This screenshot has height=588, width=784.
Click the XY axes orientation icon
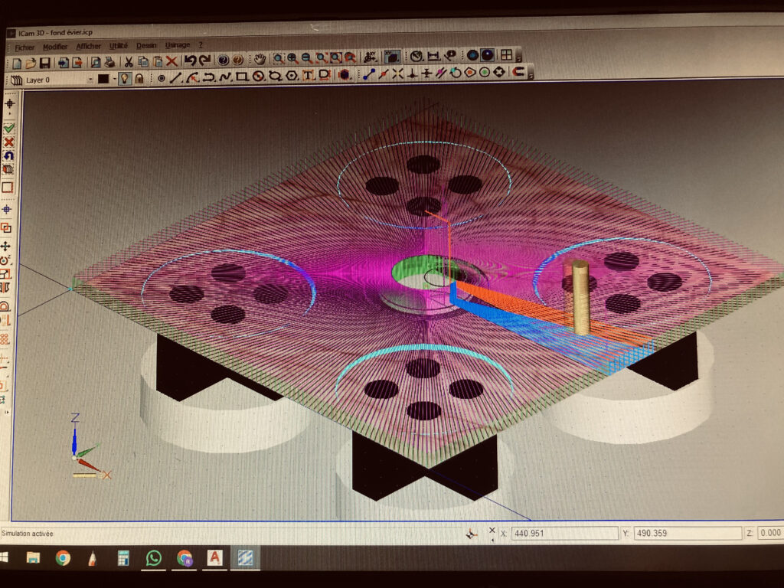(x=371, y=57)
